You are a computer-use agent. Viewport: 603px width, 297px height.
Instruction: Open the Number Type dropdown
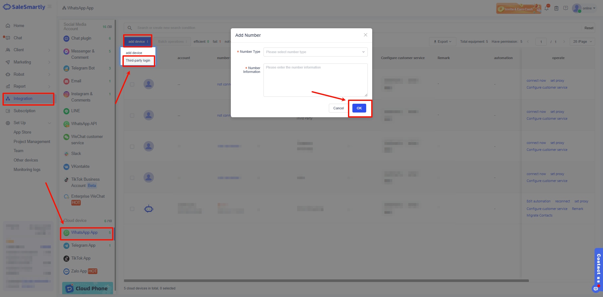click(x=315, y=52)
